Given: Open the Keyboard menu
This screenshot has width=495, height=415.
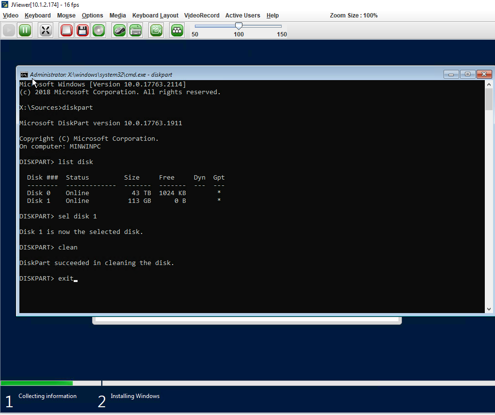Looking at the screenshot, I should pyautogui.click(x=38, y=16).
